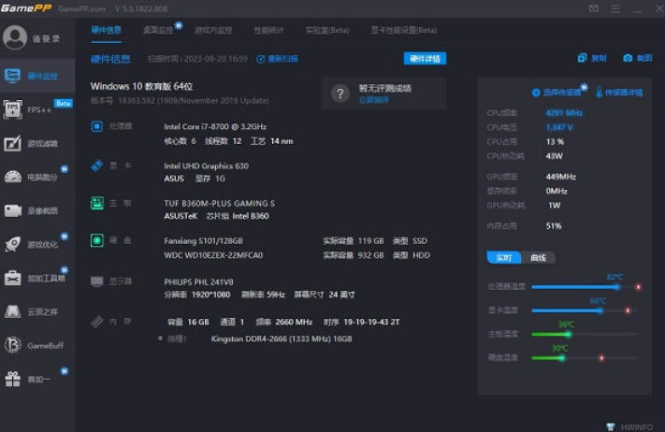Click the disk temperature 30°C slider

point(585,358)
